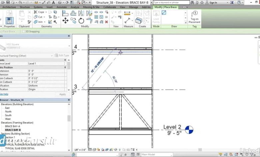The image size is (260, 157).
Task: Open the Paste dropdown
Action: pyautogui.click(x=22, y=22)
